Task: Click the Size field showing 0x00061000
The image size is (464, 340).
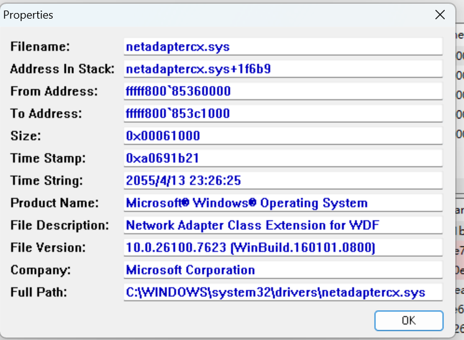Action: point(283,136)
